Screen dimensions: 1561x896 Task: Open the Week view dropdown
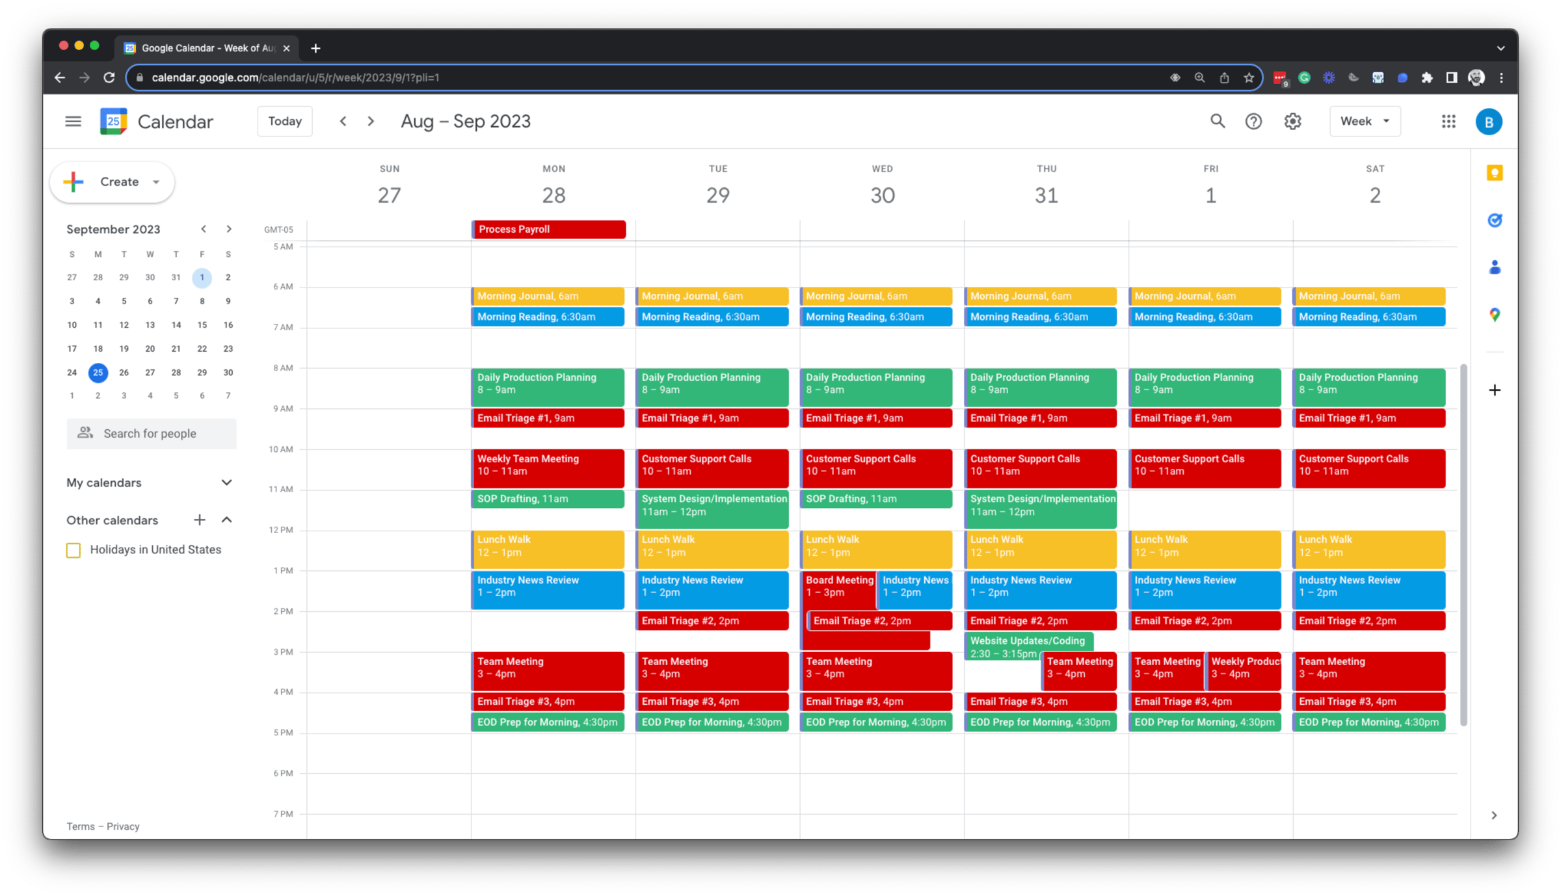point(1365,122)
